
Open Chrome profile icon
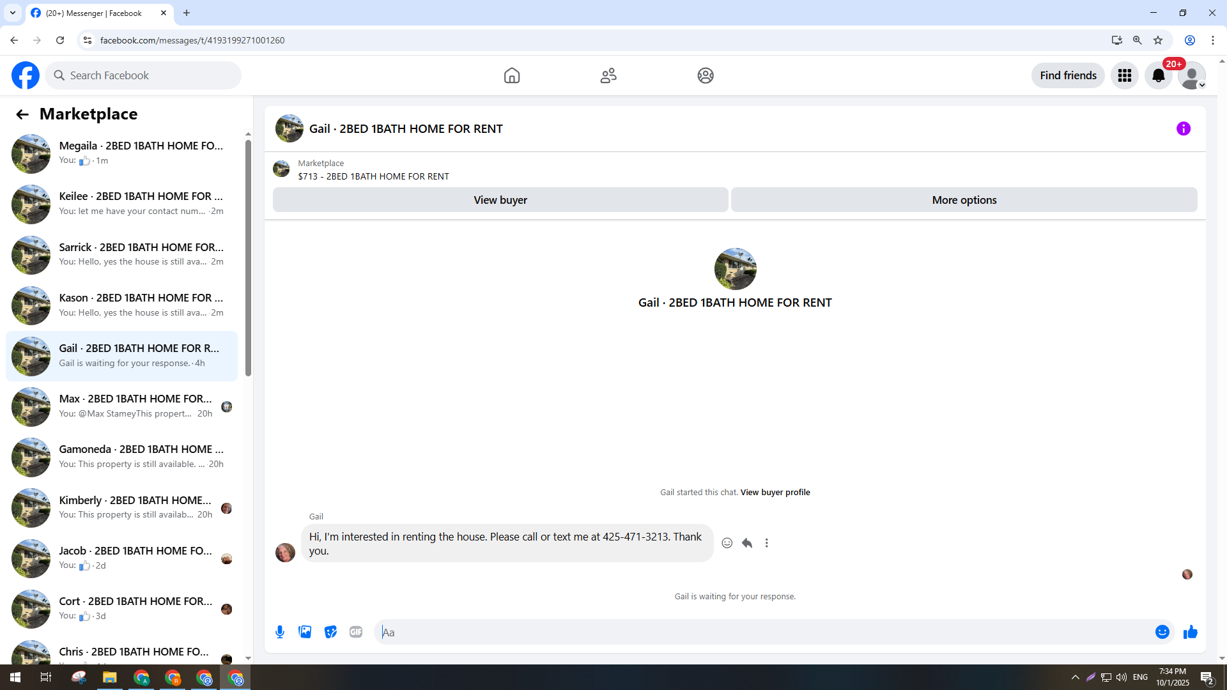tap(1190, 40)
